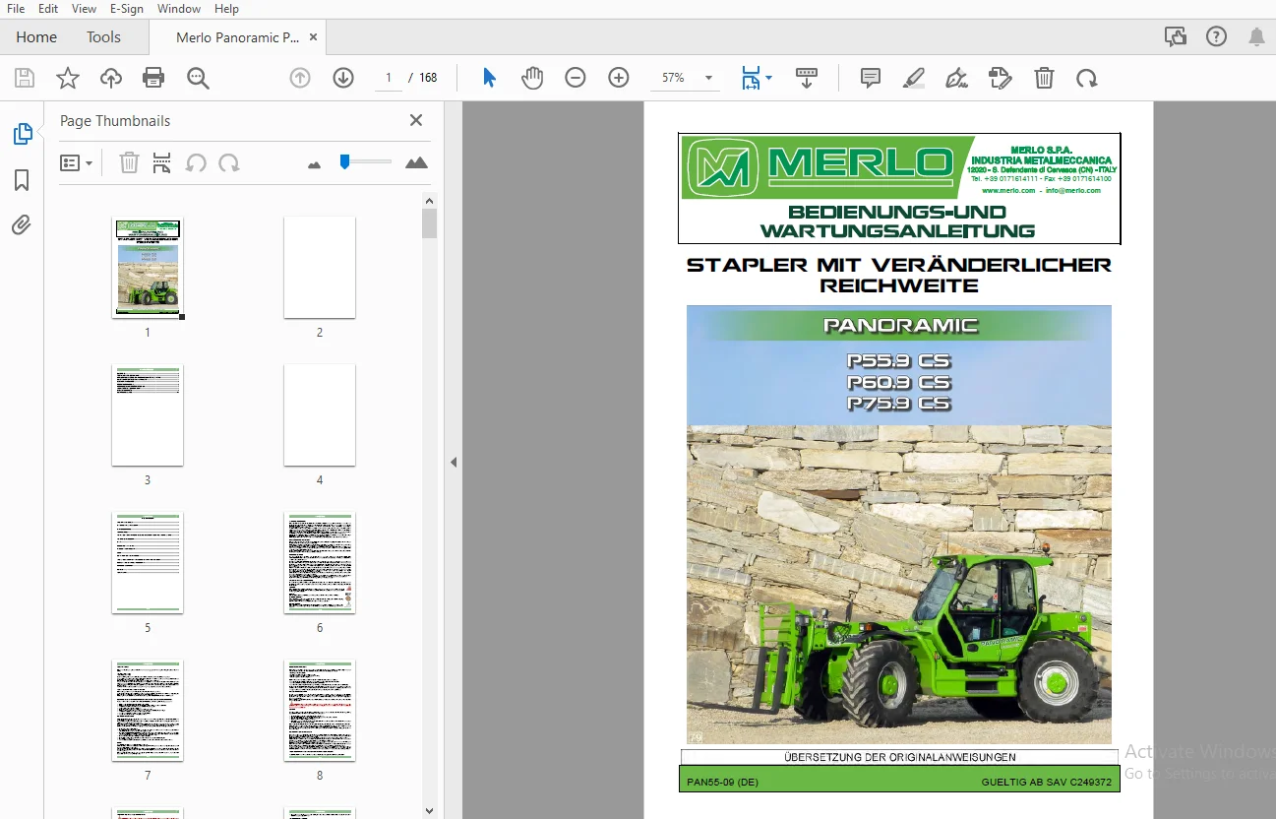1276x819 pixels.
Task: Open the Help menu
Action: [226, 8]
